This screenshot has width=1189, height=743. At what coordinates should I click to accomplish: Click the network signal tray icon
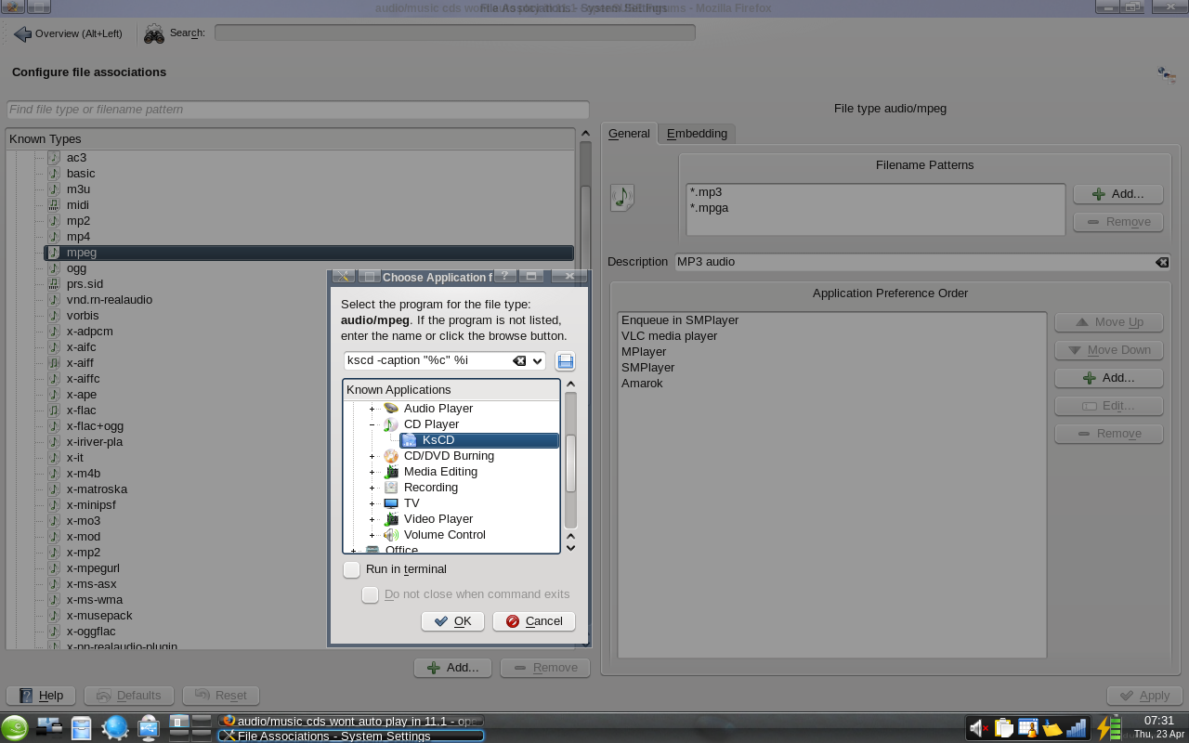[x=1076, y=728]
